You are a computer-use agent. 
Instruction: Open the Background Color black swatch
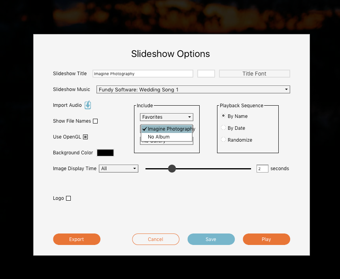point(105,153)
